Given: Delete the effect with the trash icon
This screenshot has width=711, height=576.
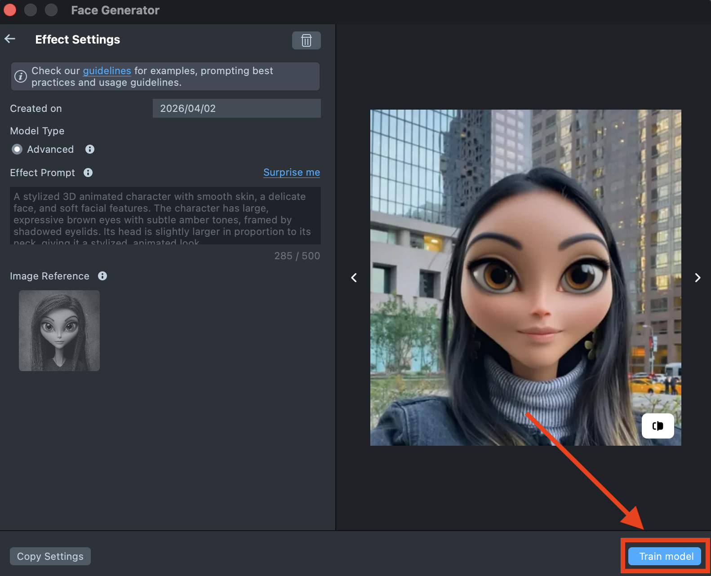Looking at the screenshot, I should pos(306,40).
